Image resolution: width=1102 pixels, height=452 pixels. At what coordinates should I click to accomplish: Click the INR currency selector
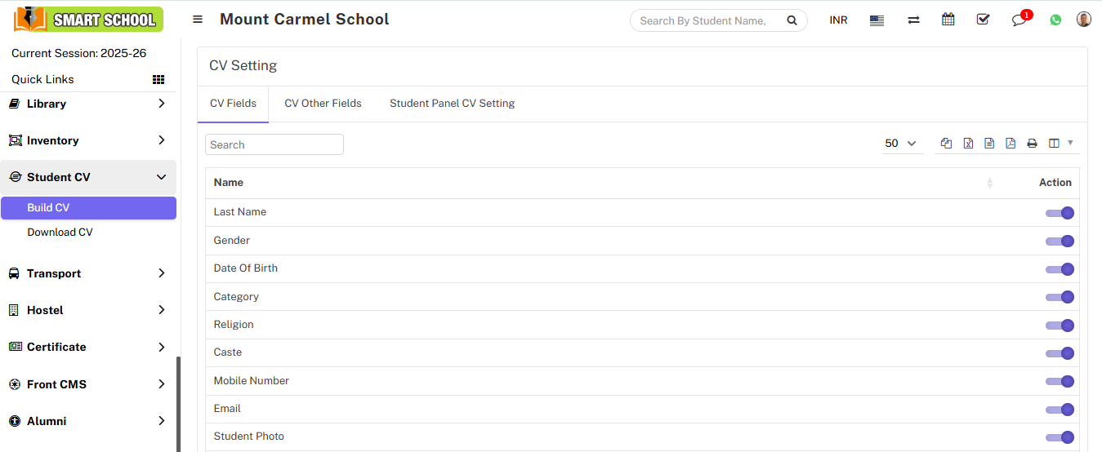point(838,20)
